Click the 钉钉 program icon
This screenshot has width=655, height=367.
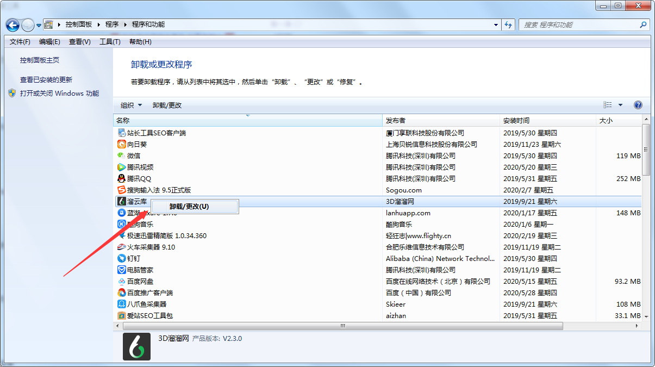coord(122,258)
